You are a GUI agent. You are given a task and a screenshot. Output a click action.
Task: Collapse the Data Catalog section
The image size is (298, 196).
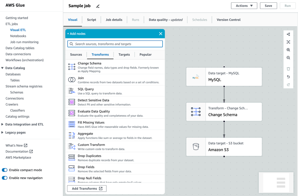2,68
